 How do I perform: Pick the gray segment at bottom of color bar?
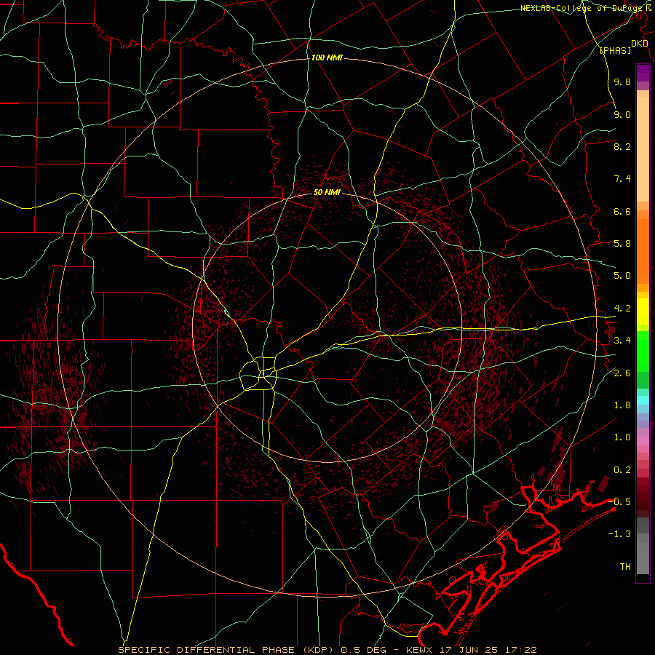point(643,554)
